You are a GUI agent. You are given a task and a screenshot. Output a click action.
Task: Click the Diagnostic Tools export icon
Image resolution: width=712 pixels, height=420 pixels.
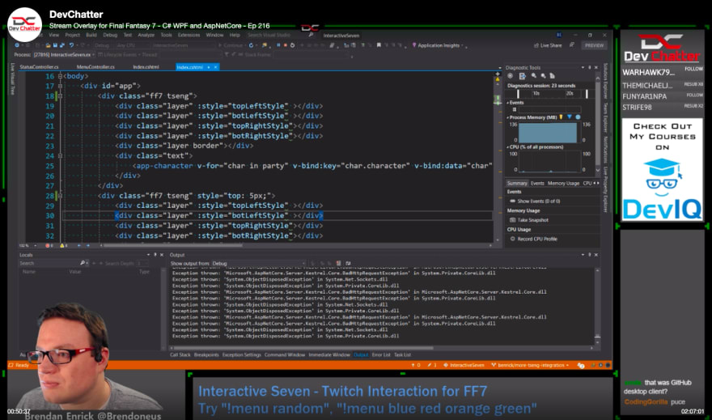[x=522, y=76]
